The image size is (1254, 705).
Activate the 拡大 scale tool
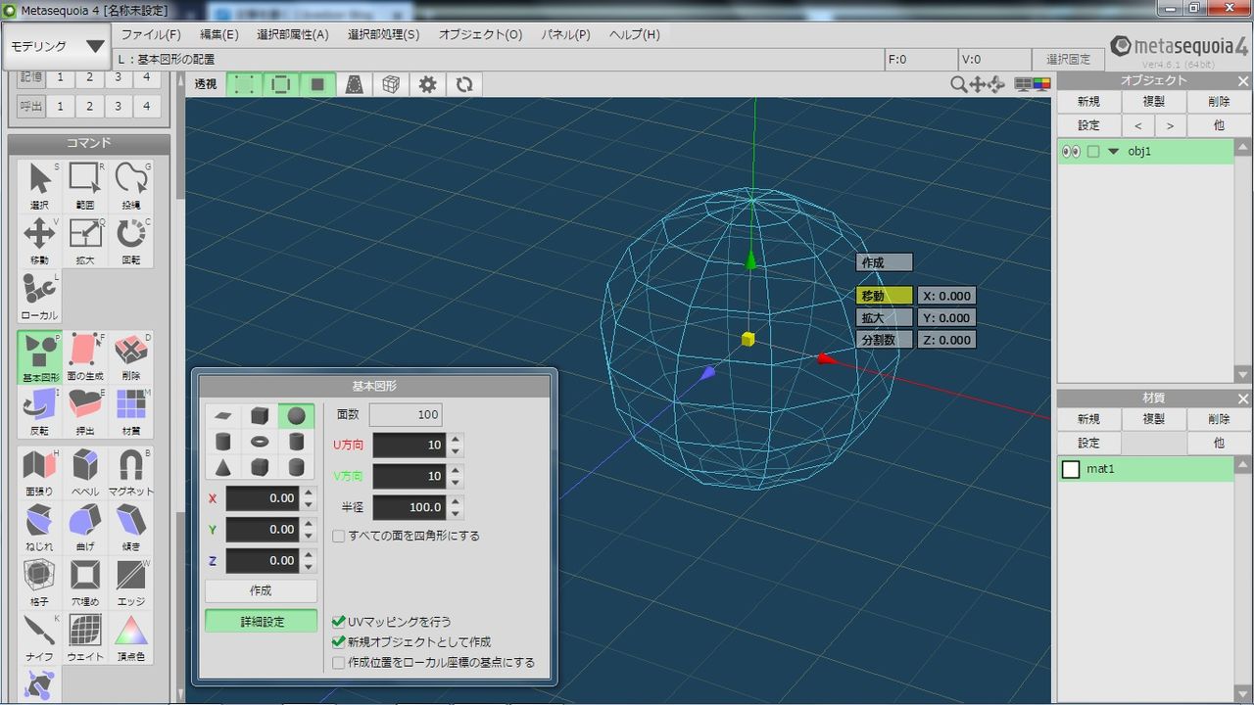[x=85, y=242]
